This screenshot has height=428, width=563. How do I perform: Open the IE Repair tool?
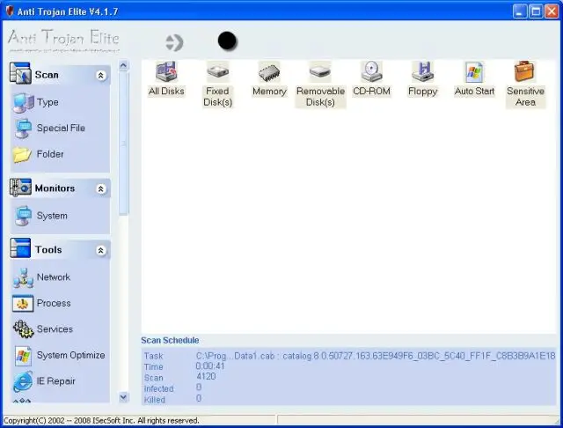pos(45,381)
